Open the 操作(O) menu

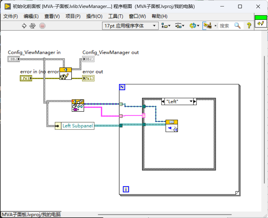click(x=94, y=16)
